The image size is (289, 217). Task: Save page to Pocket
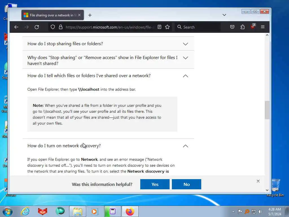tap(232, 27)
